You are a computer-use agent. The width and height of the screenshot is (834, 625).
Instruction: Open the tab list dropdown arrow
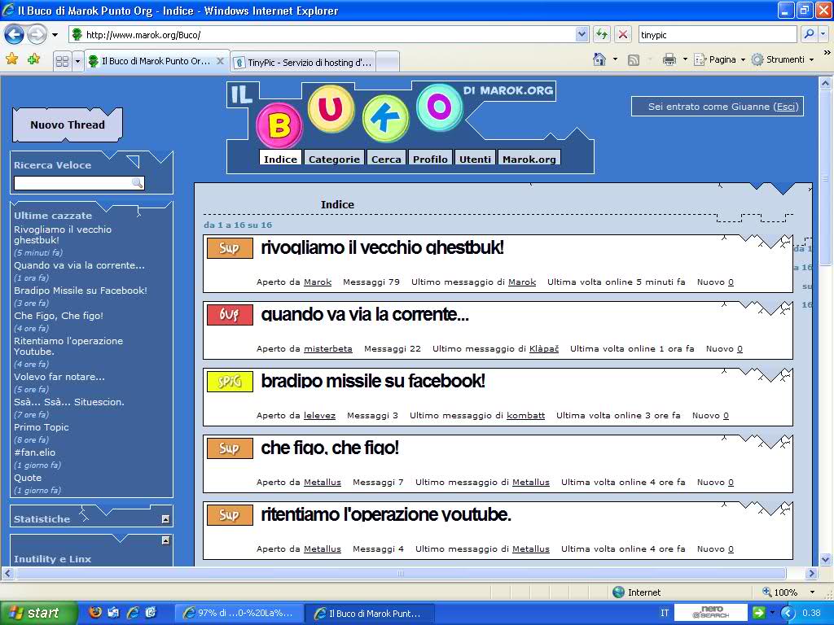pyautogui.click(x=77, y=61)
